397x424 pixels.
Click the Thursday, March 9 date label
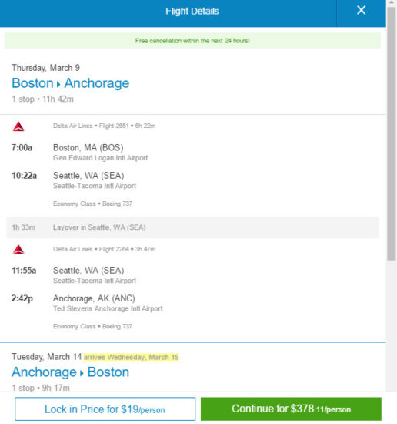[46, 68]
